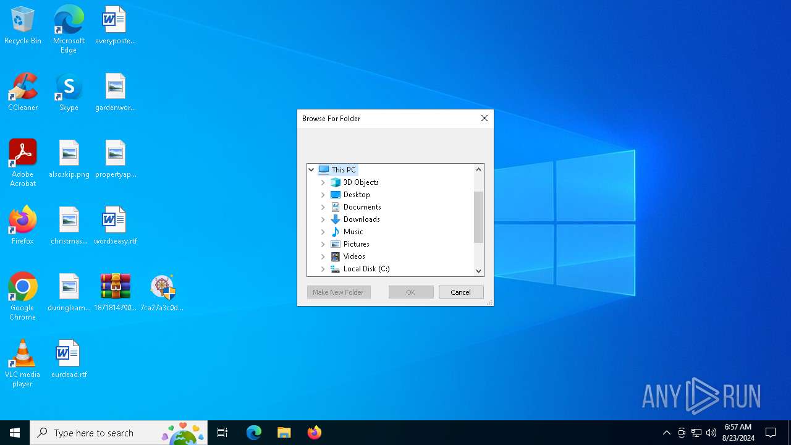This screenshot has width=791, height=445.
Task: Select the VLC media player shortcut
Action: [23, 363]
